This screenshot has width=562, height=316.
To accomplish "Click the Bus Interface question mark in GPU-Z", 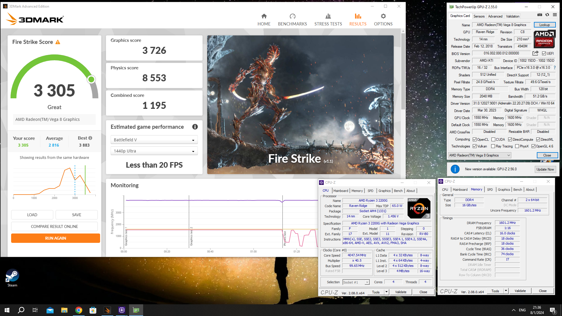I will point(555,68).
